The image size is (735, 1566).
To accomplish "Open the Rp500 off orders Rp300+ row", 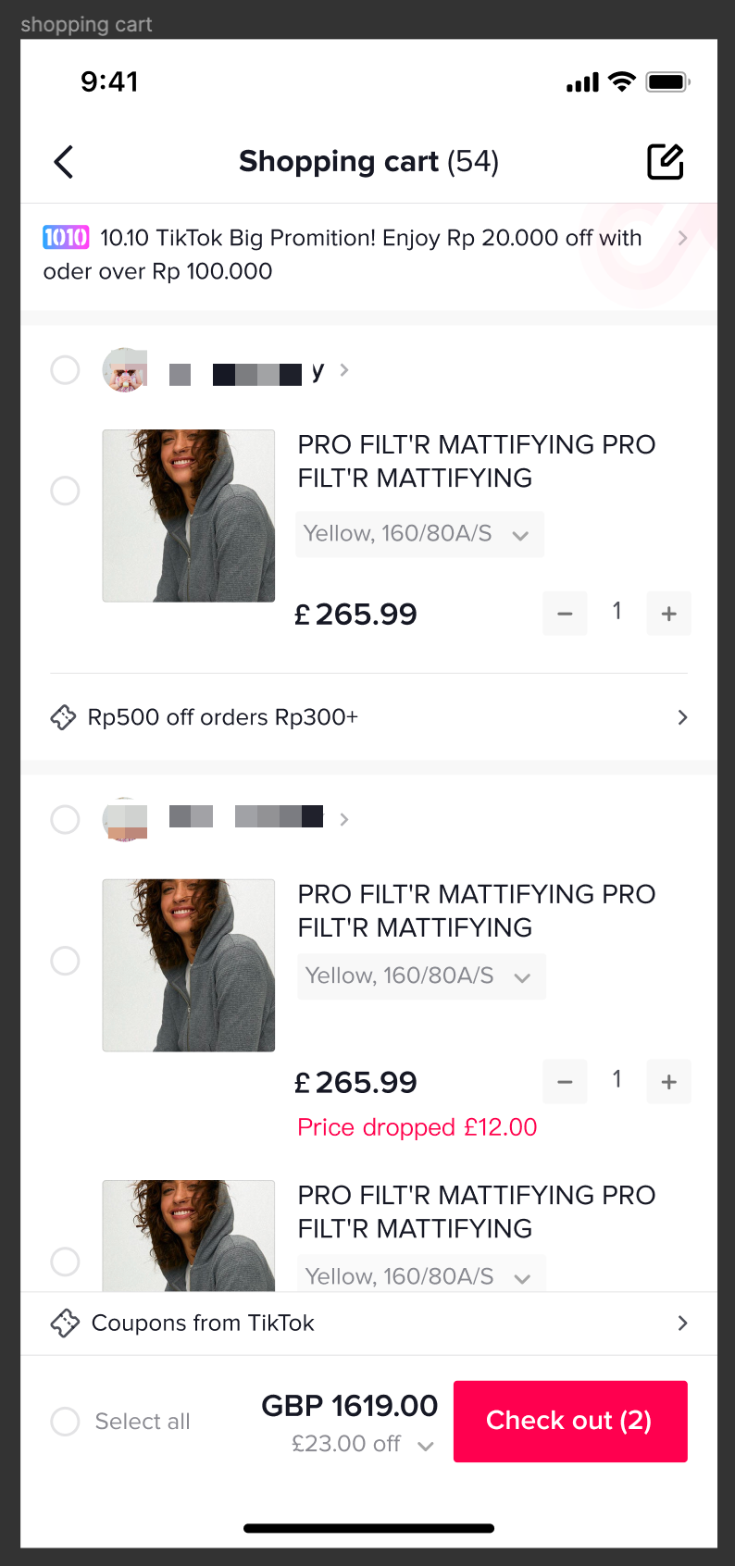I will tap(368, 717).
